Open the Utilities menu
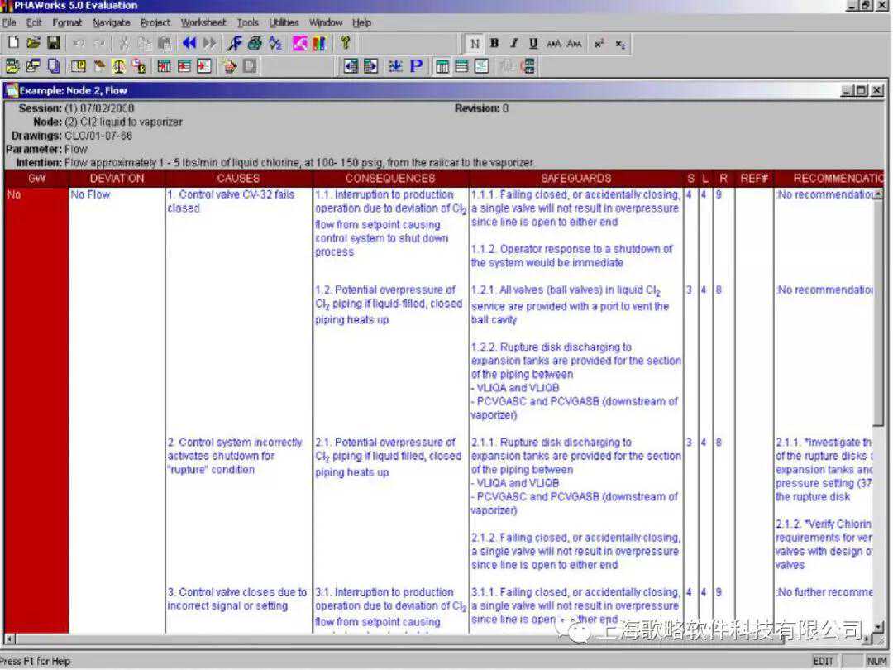893x670 pixels. coord(284,22)
